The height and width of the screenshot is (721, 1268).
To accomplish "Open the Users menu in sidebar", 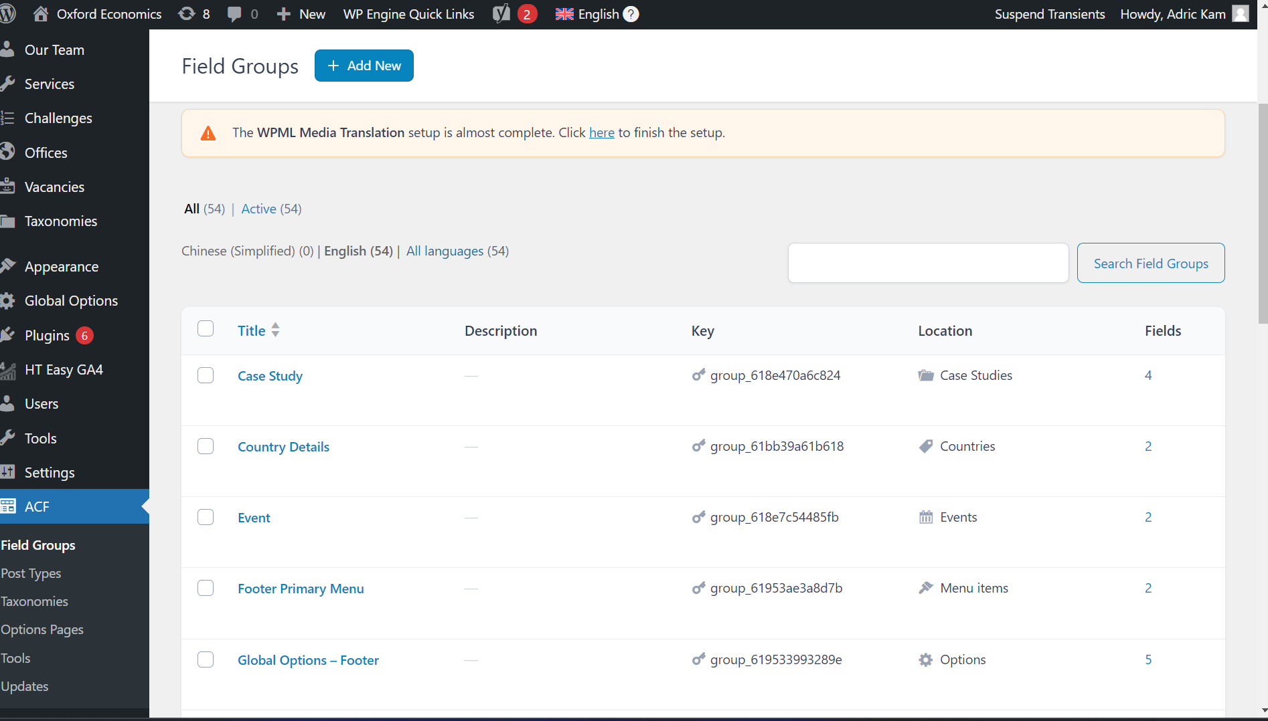I will click(x=42, y=403).
